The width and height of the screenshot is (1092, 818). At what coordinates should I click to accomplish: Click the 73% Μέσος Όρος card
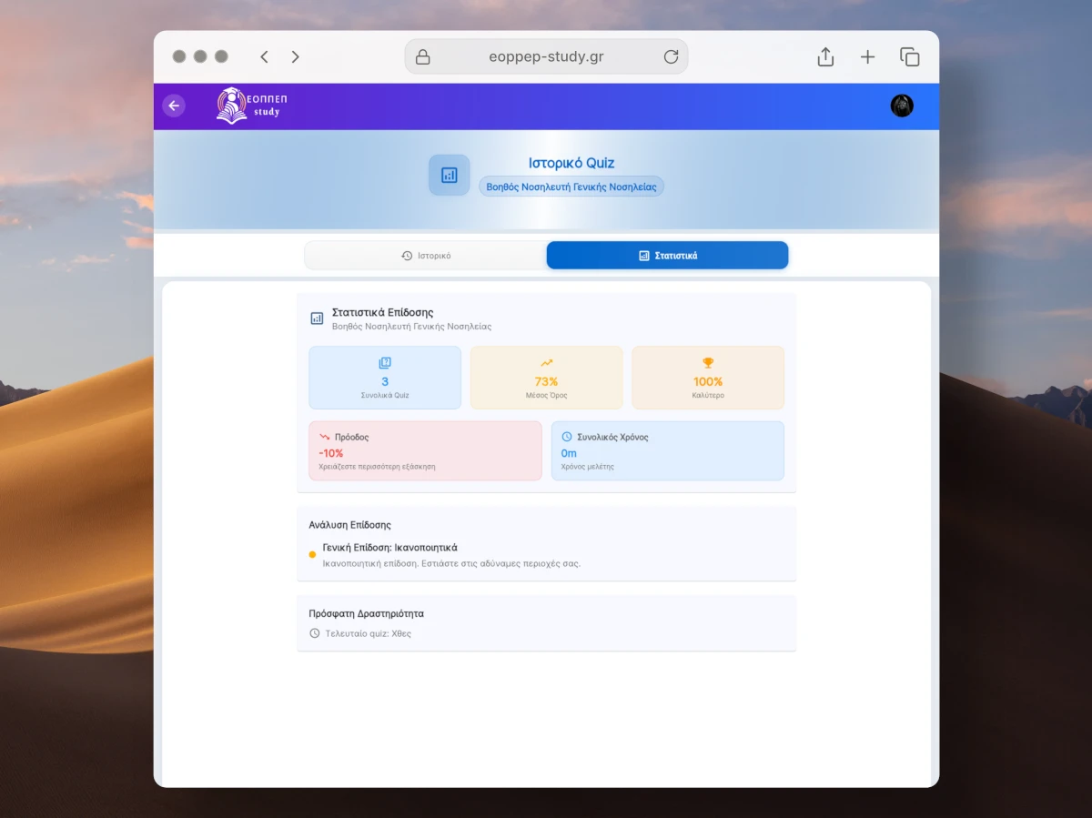(x=546, y=378)
